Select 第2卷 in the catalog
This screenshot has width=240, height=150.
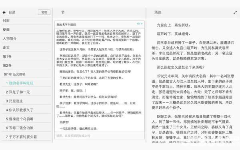pos(27,66)
